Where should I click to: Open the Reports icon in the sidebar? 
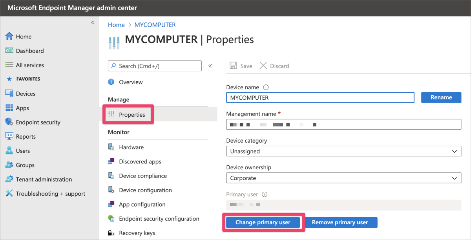[9, 136]
